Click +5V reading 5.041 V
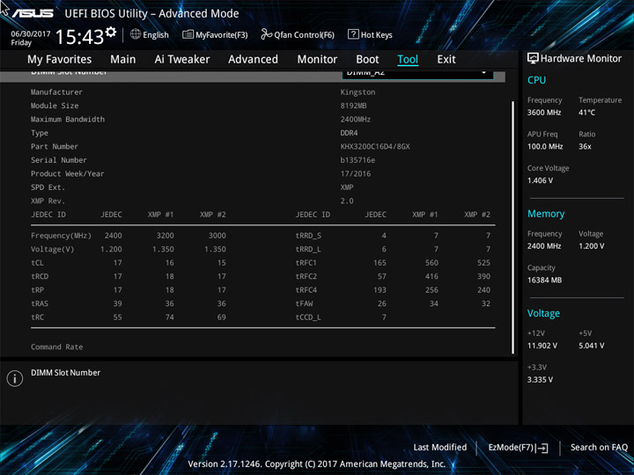 point(591,346)
